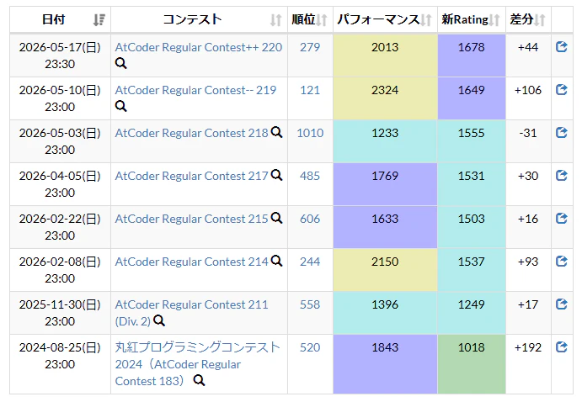
Task: Click rank 606 link
Action: (x=310, y=219)
